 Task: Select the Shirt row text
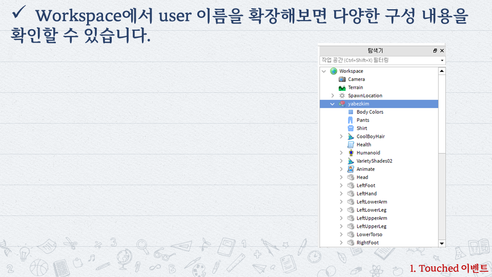362,128
